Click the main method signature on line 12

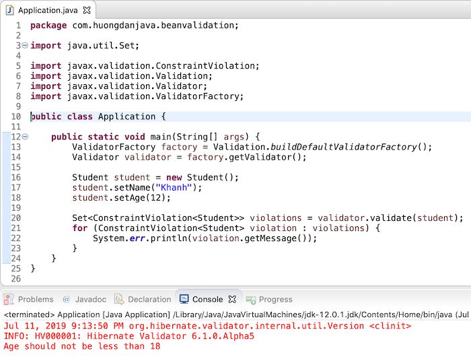coord(155,137)
